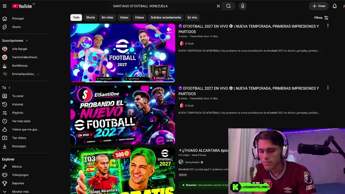Select the Todo filter chip

[76, 18]
